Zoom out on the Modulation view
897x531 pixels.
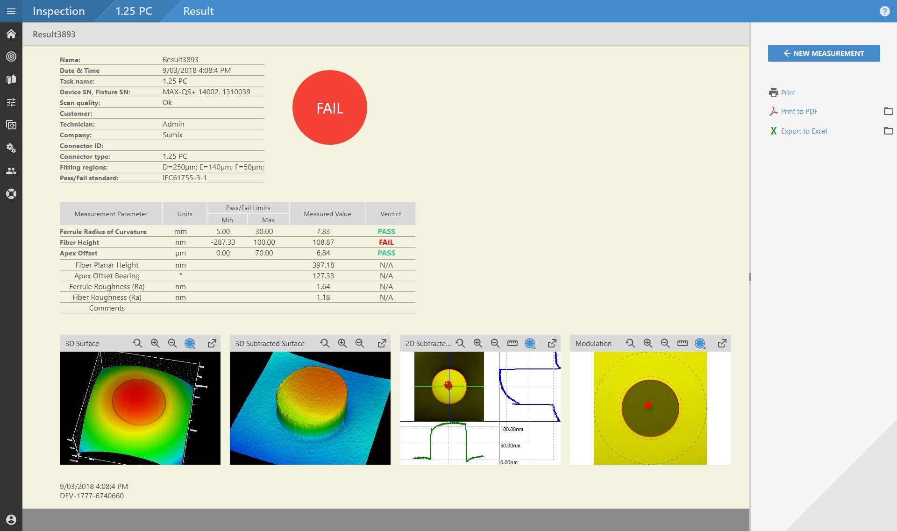(665, 343)
